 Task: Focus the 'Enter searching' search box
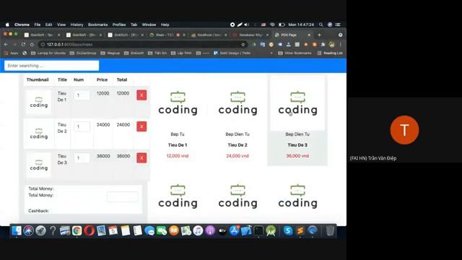51,66
